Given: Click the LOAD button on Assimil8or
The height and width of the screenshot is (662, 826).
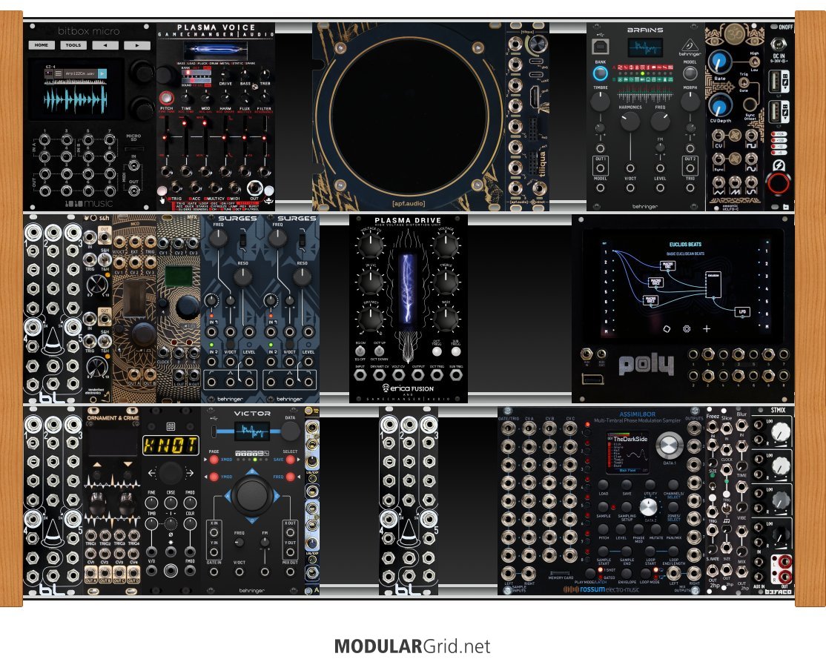Looking at the screenshot, I should point(604,485).
